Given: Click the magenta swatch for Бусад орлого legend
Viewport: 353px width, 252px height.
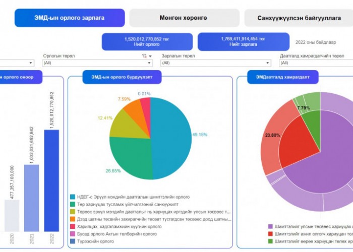Looking at the screenshot, I should click(73, 234).
